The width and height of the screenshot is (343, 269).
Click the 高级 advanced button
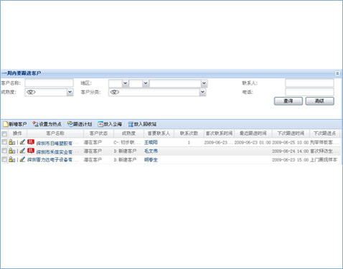pyautogui.click(x=320, y=101)
